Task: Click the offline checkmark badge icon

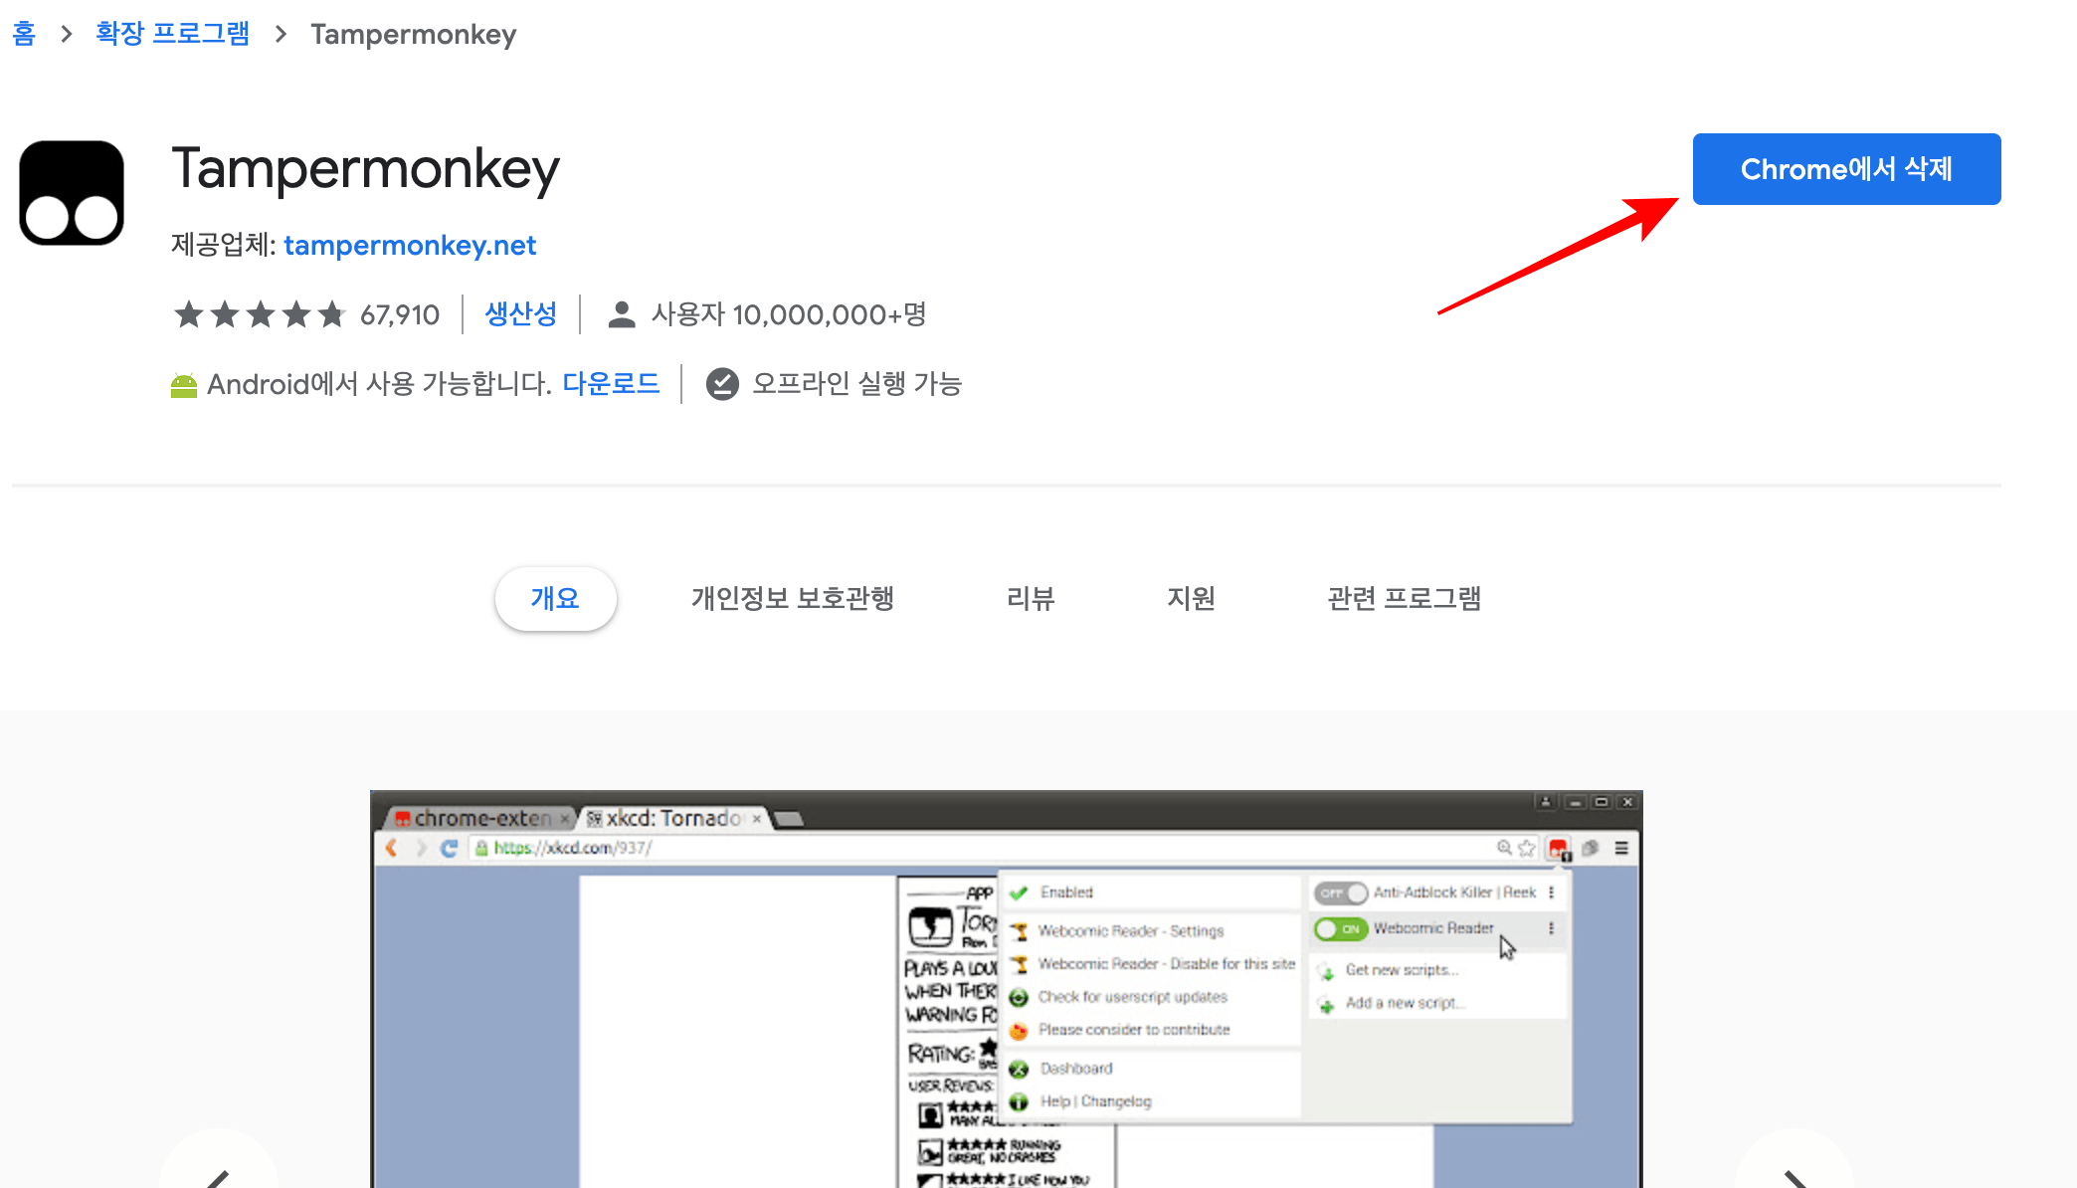Action: [x=722, y=384]
